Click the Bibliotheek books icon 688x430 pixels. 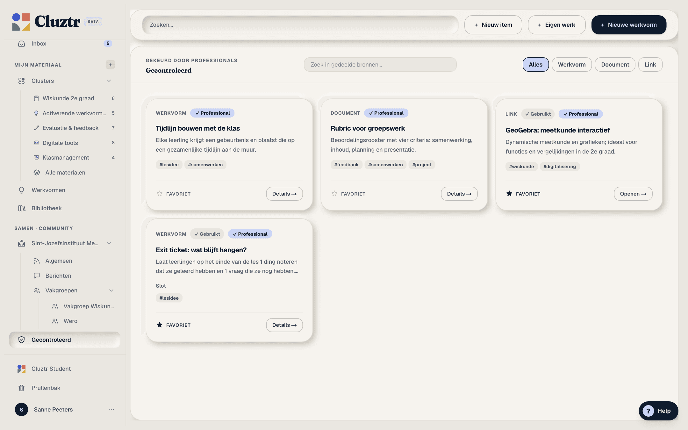click(21, 208)
